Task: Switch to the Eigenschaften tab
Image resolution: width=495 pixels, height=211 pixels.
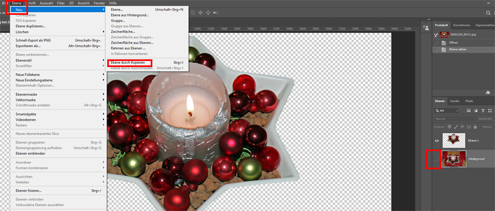Action: (x=485, y=25)
